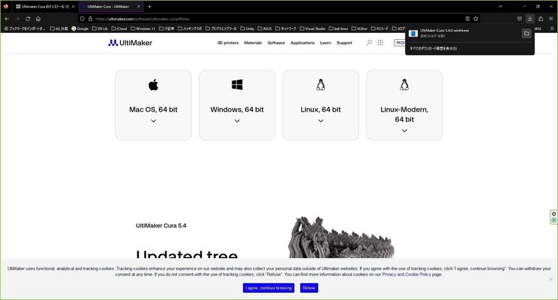558x300 pixels.
Task: Open the list all tabs dropdown arrow
Action: coord(500,6)
